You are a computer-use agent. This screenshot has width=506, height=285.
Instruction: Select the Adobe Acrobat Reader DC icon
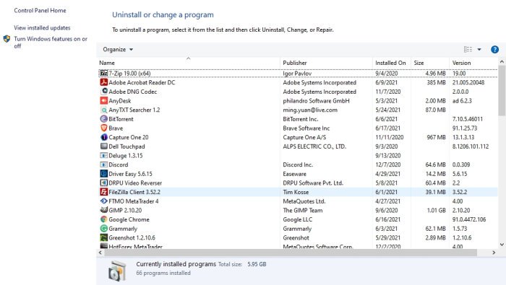(x=103, y=82)
